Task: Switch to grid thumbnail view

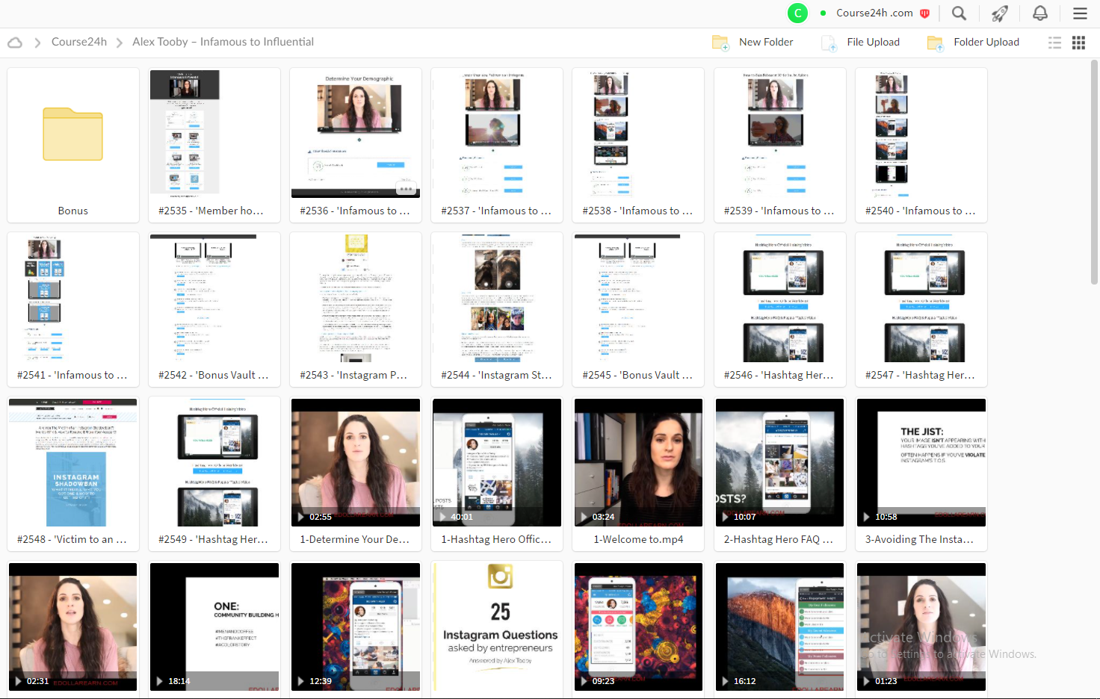Action: (x=1078, y=43)
